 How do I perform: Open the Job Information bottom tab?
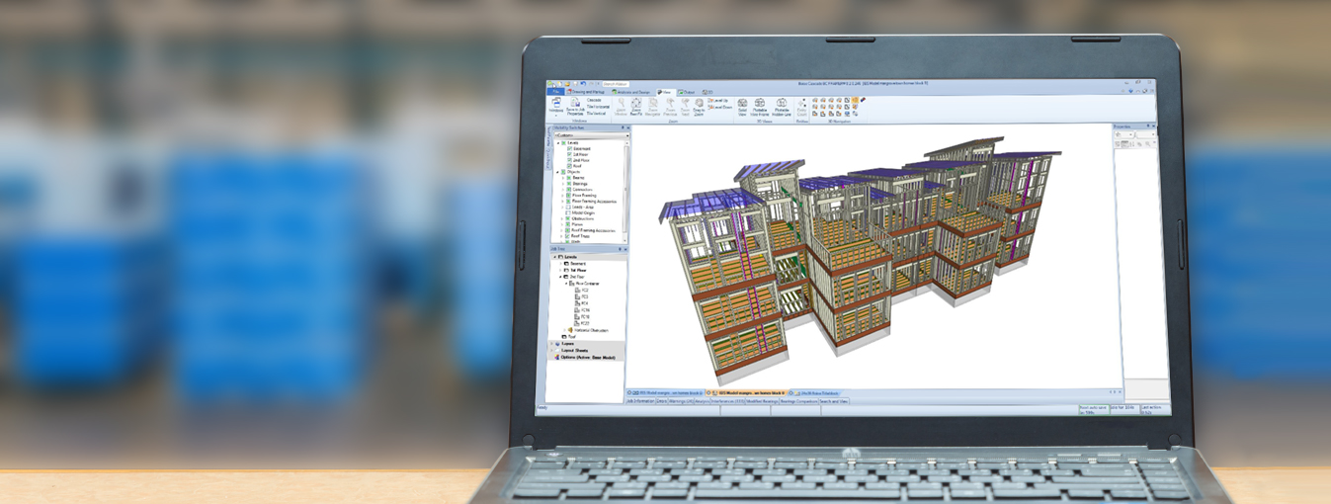click(x=640, y=401)
